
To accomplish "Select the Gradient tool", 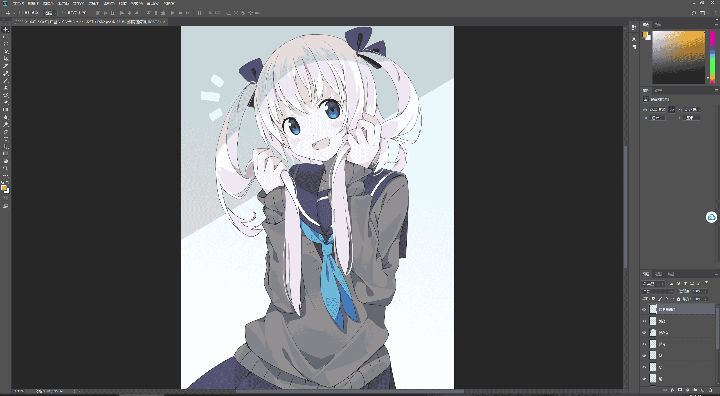I will [6, 110].
